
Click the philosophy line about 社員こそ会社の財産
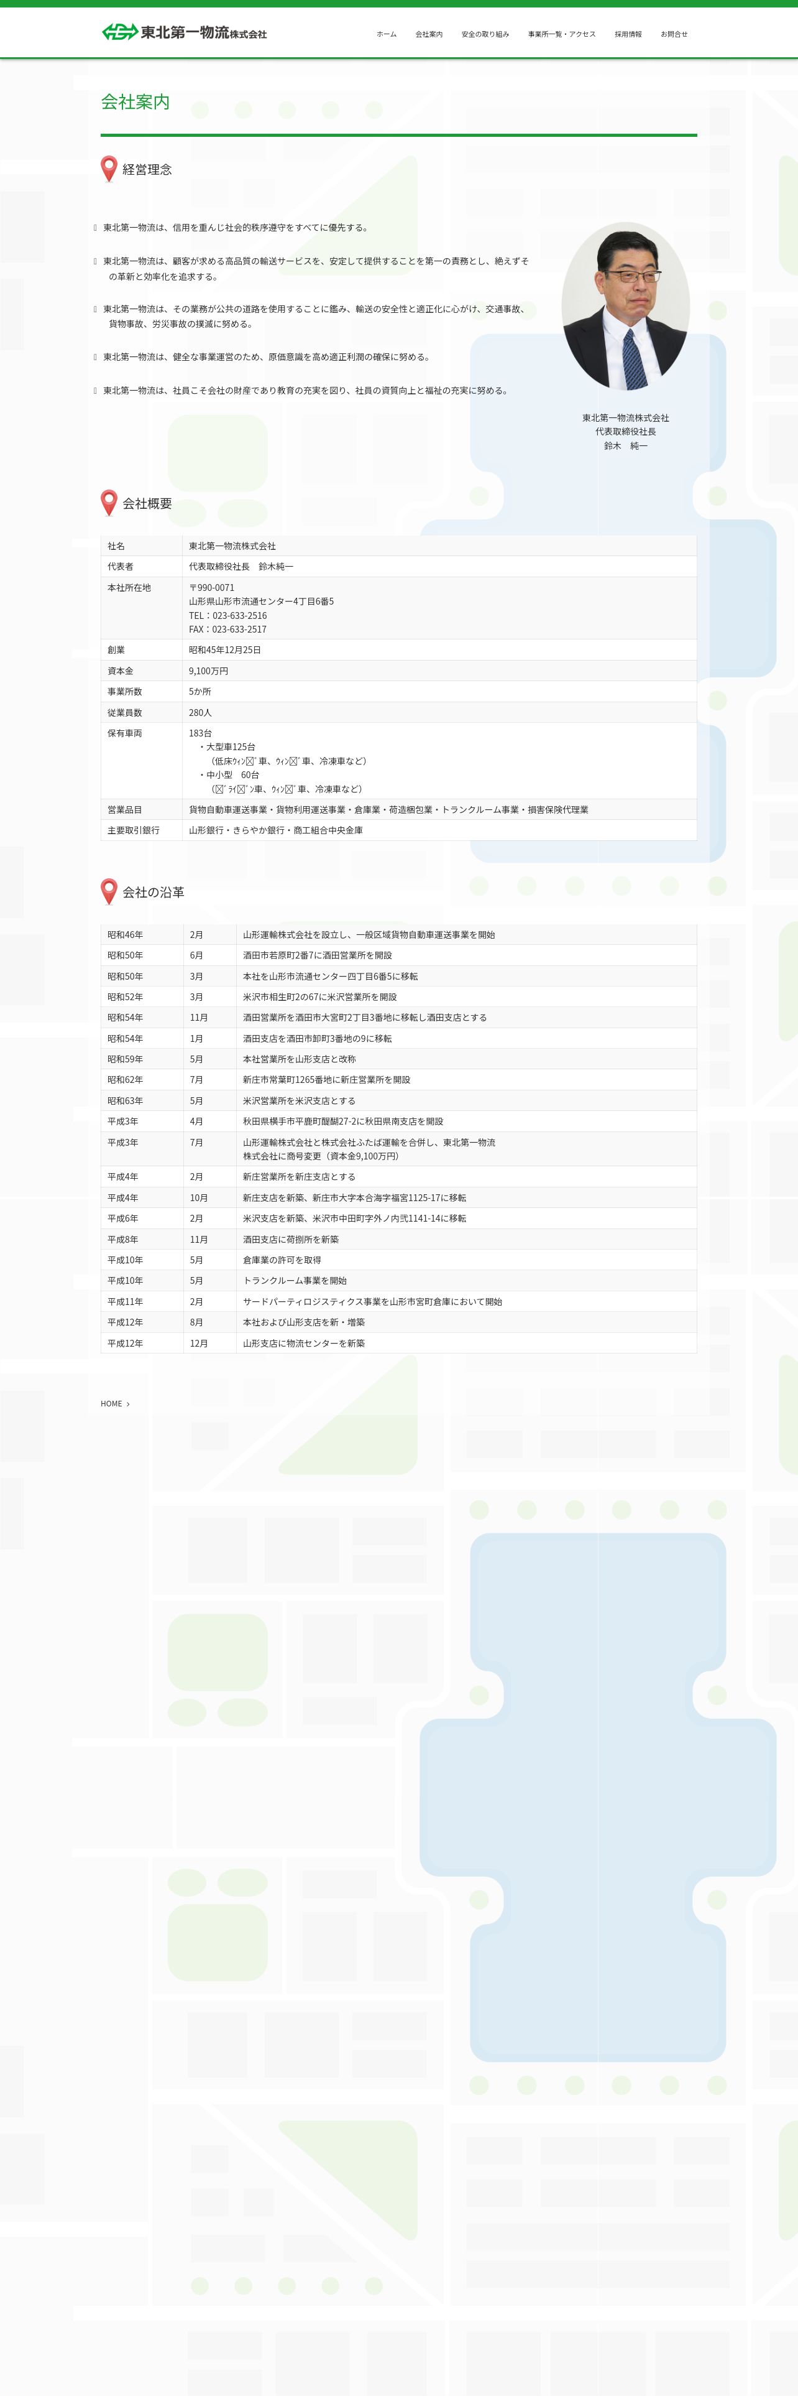[x=306, y=391]
